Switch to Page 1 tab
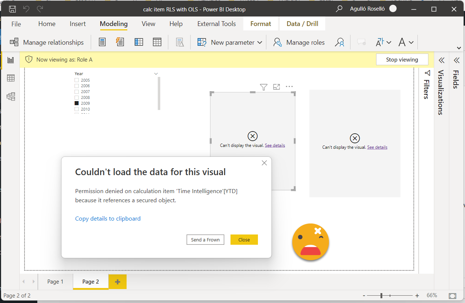The width and height of the screenshot is (465, 303). [x=55, y=281]
